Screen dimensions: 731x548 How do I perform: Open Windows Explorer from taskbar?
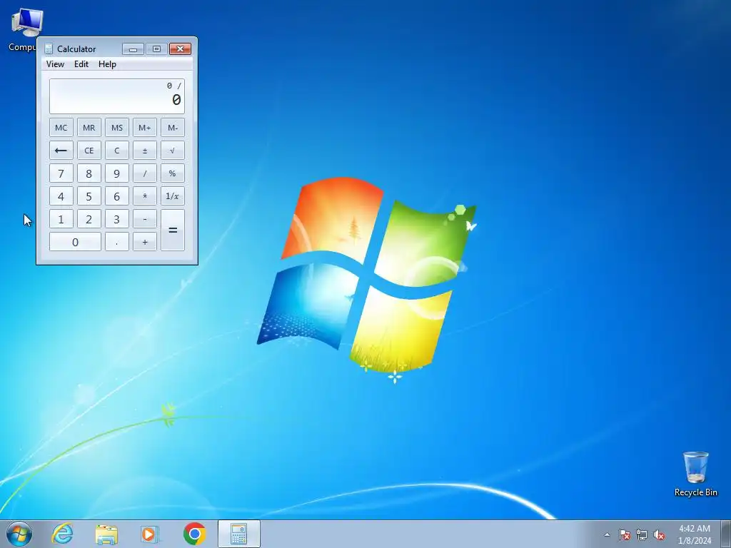click(106, 534)
